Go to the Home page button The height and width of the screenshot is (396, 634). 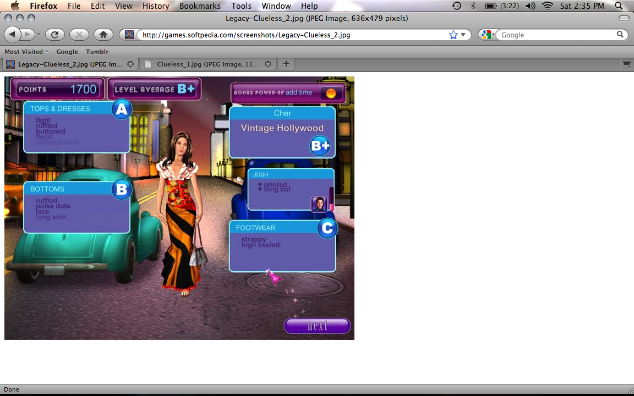click(103, 35)
